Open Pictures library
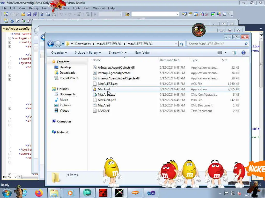 (x=65, y=105)
